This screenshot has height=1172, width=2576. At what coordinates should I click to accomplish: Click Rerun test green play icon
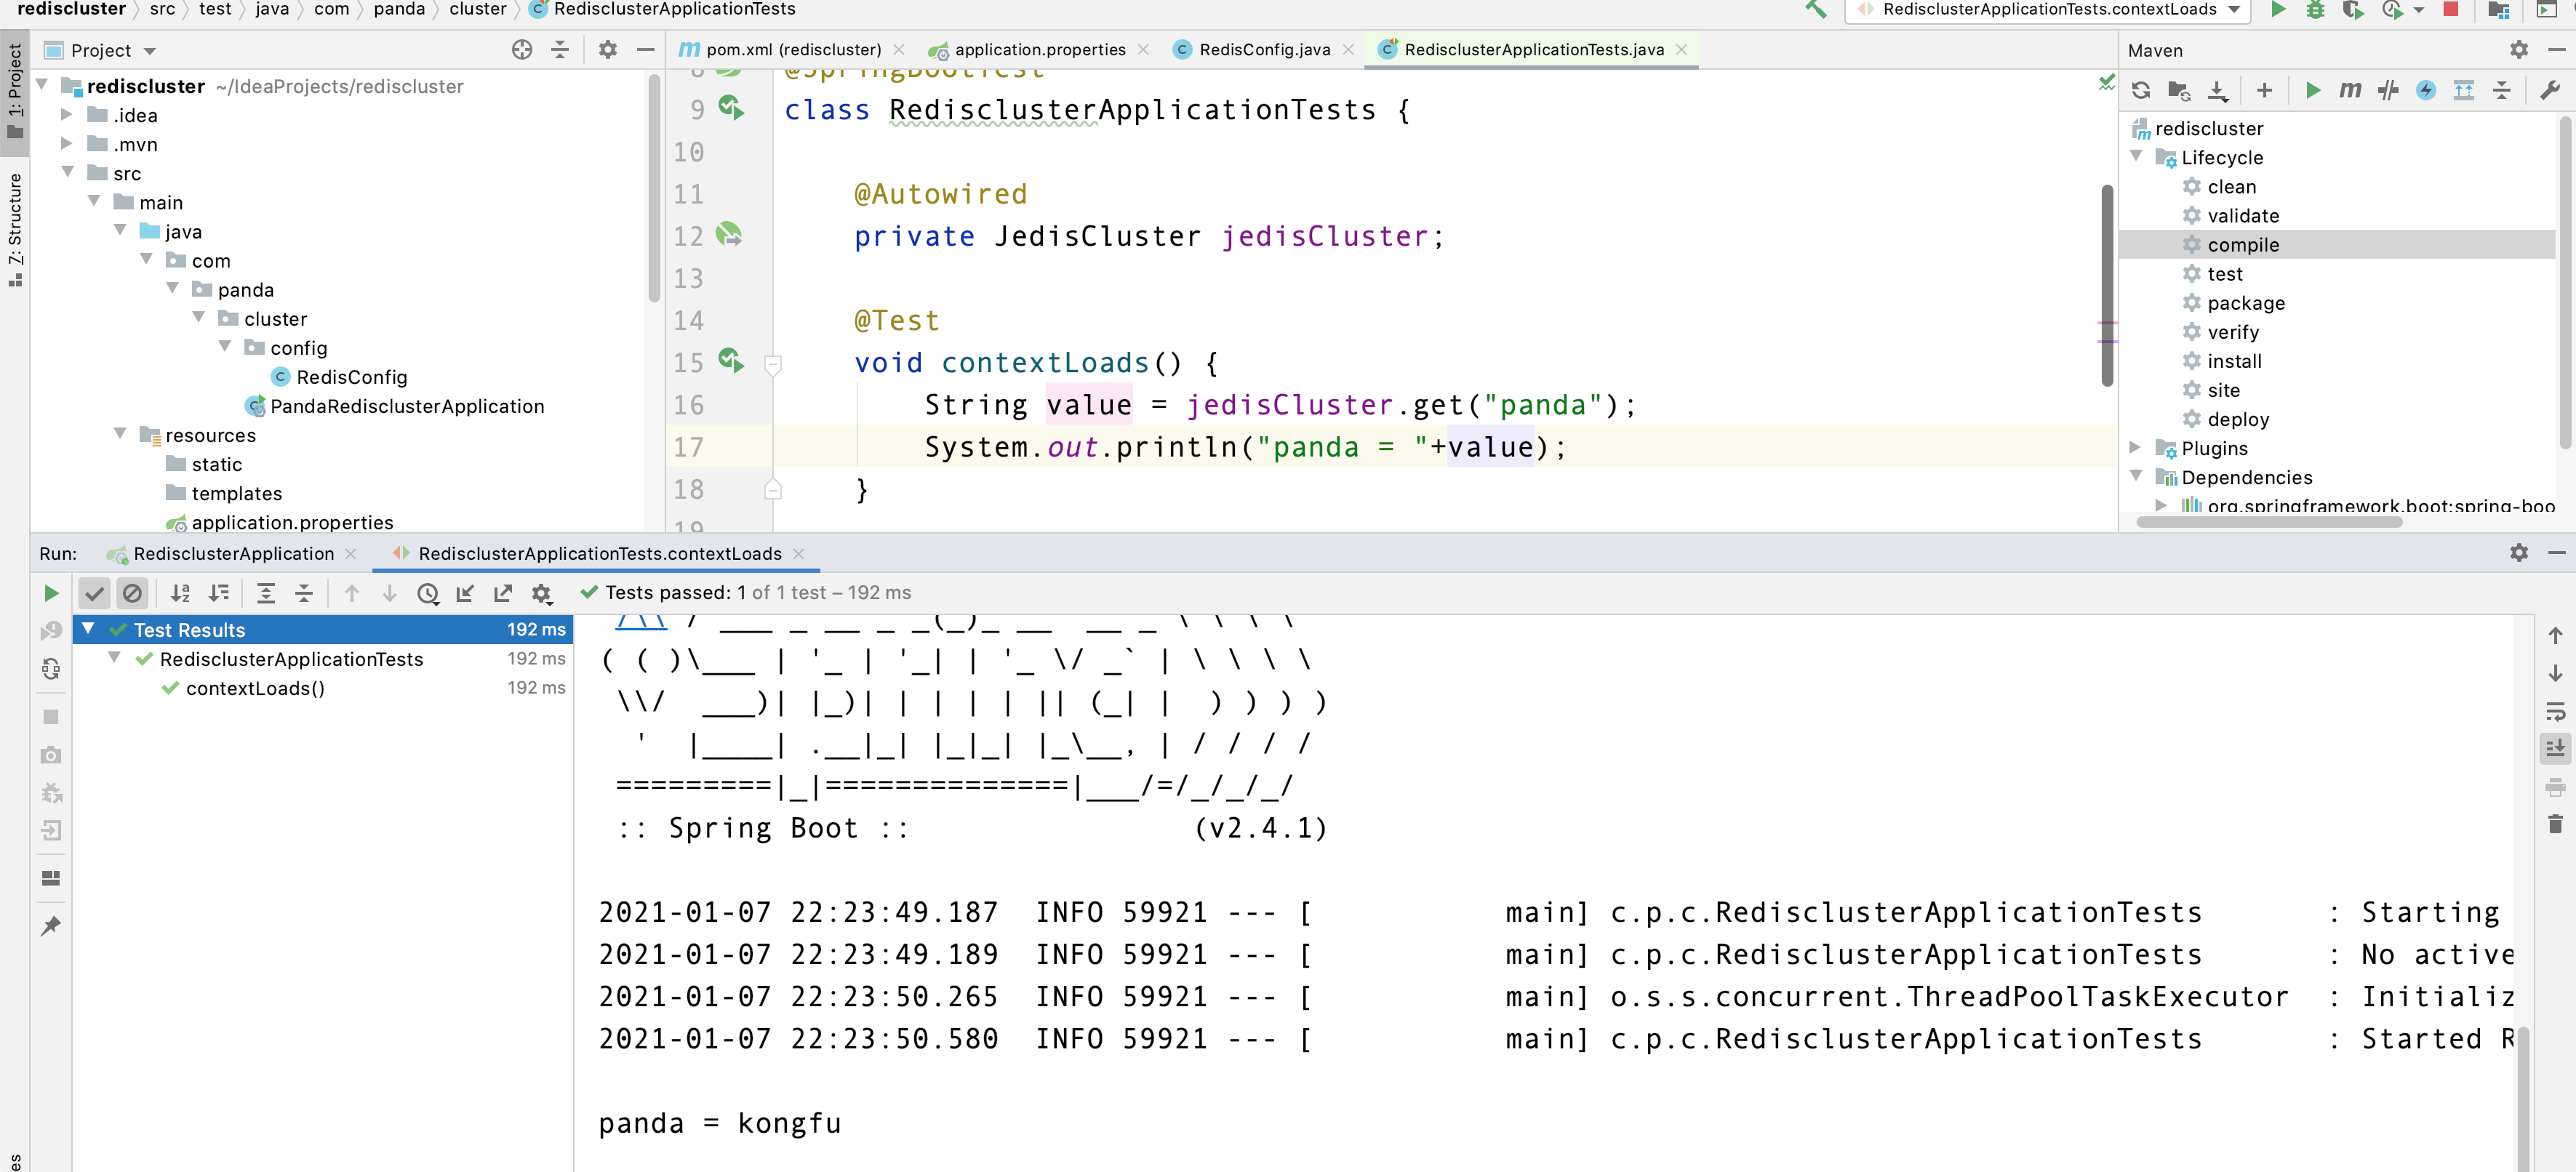[x=51, y=593]
